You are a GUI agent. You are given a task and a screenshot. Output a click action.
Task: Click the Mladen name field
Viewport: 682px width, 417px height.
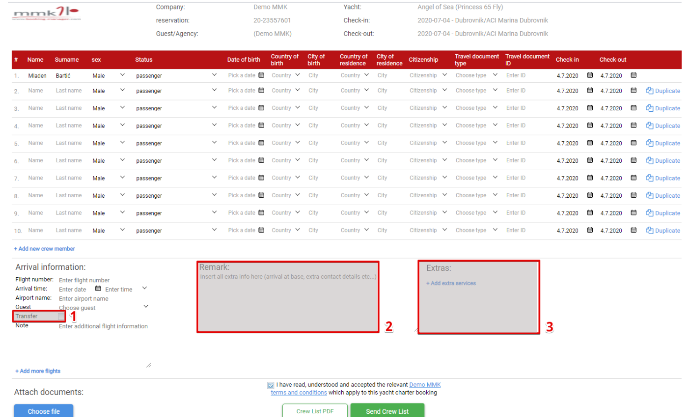(37, 76)
